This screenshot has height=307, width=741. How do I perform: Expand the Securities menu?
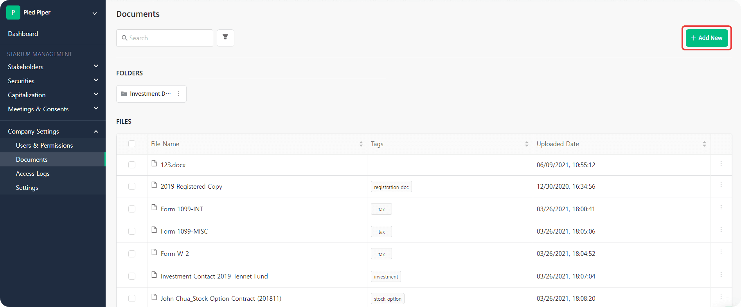(x=53, y=81)
